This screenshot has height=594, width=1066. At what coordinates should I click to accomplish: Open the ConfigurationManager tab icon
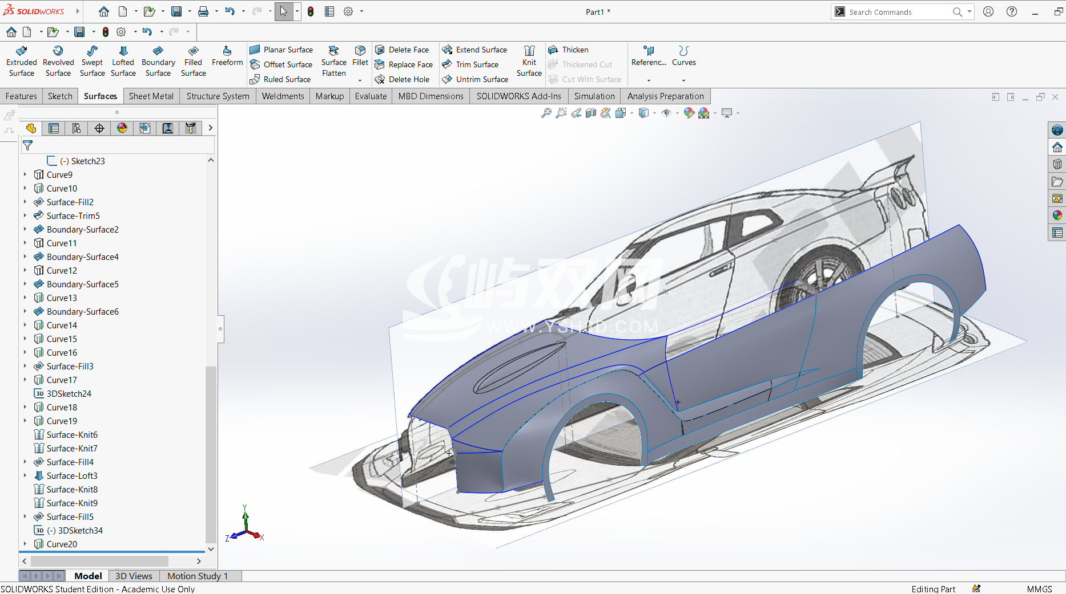77,128
